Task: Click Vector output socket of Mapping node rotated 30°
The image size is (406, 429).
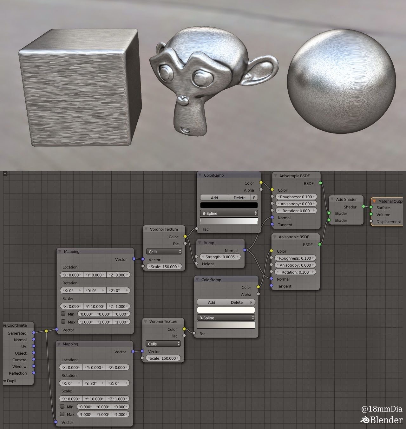Action: coord(133,351)
